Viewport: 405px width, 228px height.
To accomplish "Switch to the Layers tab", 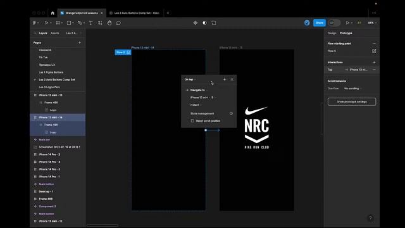I will pos(43,33).
